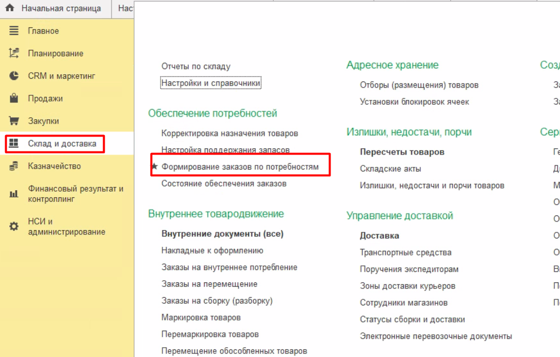The image size is (560, 357).
Task: Click the CRM и маркетинг pie chart icon
Action: (14, 76)
